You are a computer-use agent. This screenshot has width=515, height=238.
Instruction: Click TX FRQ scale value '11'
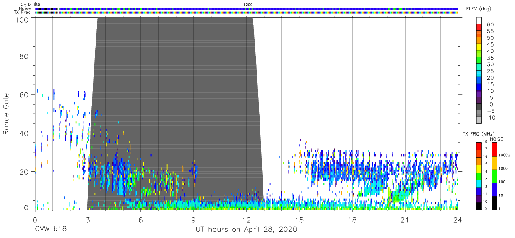tap(485, 194)
